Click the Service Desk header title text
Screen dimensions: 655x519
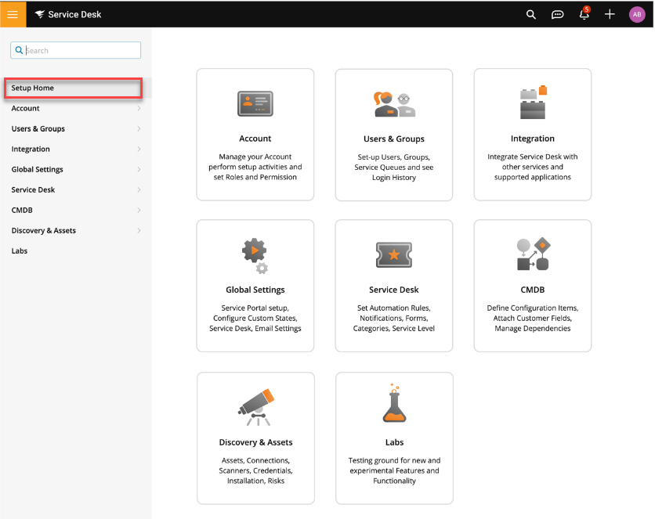(74, 15)
